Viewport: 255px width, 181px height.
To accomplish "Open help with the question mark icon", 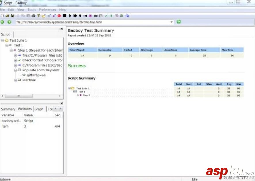I will click(x=39, y=16).
